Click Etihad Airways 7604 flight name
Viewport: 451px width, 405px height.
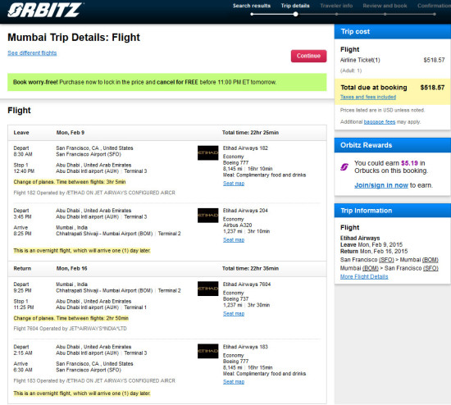tap(247, 284)
